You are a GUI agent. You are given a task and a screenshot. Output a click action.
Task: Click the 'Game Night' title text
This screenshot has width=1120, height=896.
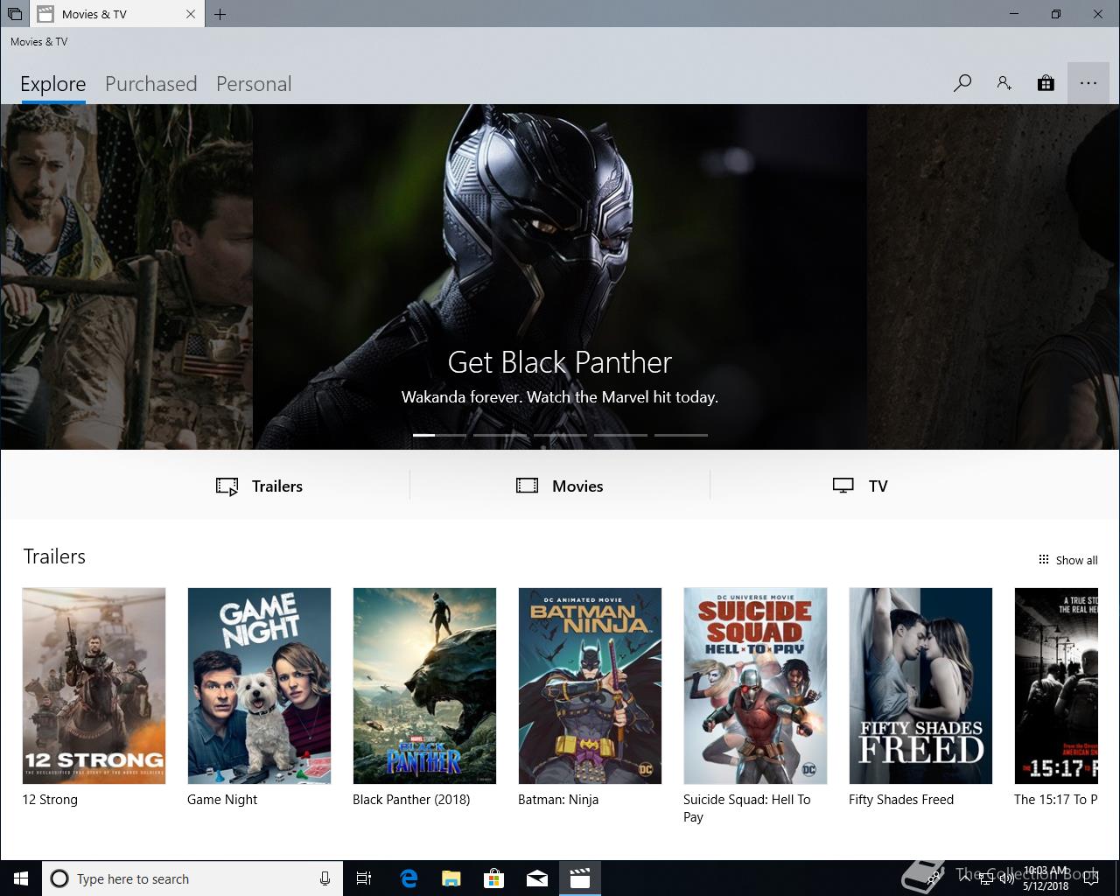click(x=222, y=800)
